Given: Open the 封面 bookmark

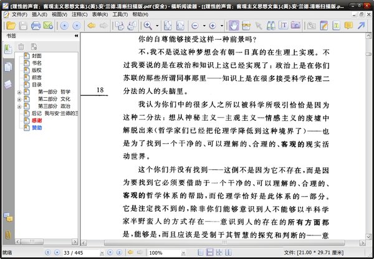Looking at the screenshot, I should [37, 56].
